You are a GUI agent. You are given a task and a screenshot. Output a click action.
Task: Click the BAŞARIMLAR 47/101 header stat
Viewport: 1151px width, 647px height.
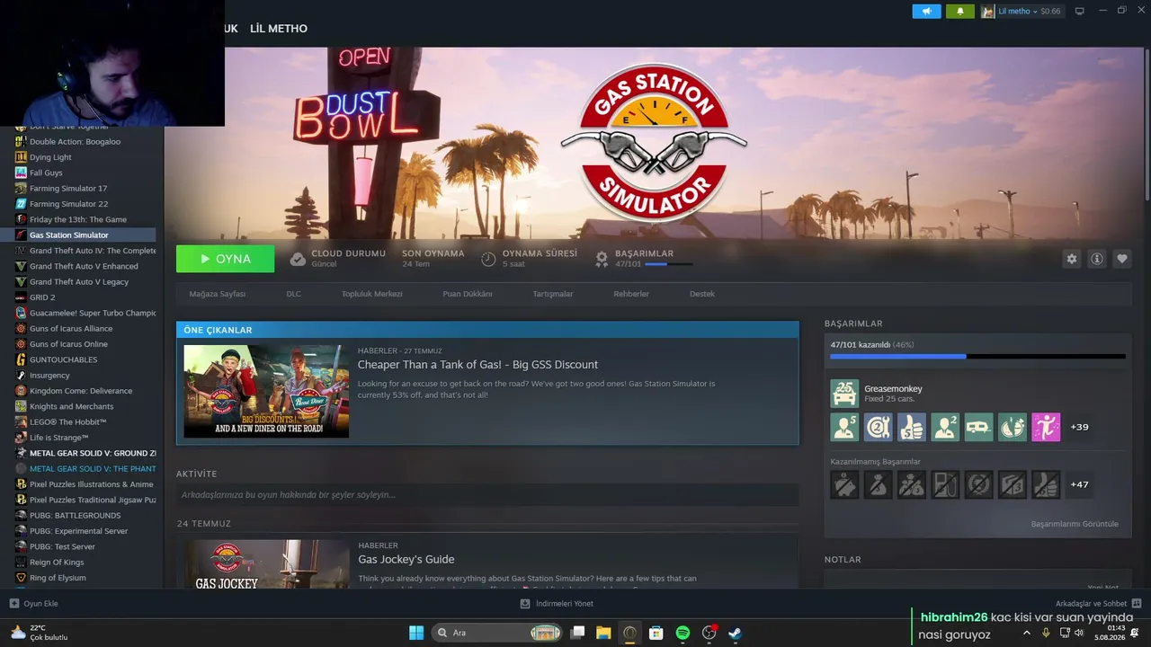tap(644, 259)
